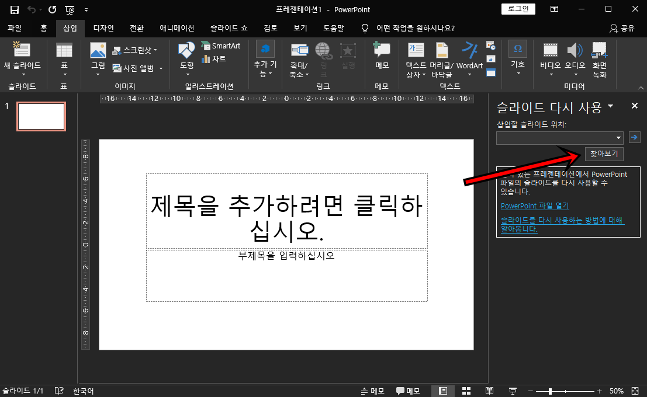Toggle the slide notes pane button
The width and height of the screenshot is (647, 397).
click(373, 391)
